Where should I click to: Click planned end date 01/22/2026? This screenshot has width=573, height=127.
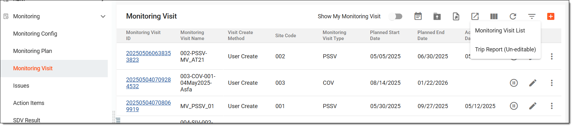click(433, 83)
